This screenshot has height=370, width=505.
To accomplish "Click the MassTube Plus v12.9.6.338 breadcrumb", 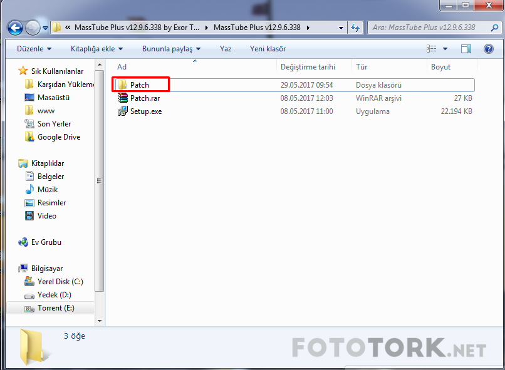I will [x=257, y=28].
